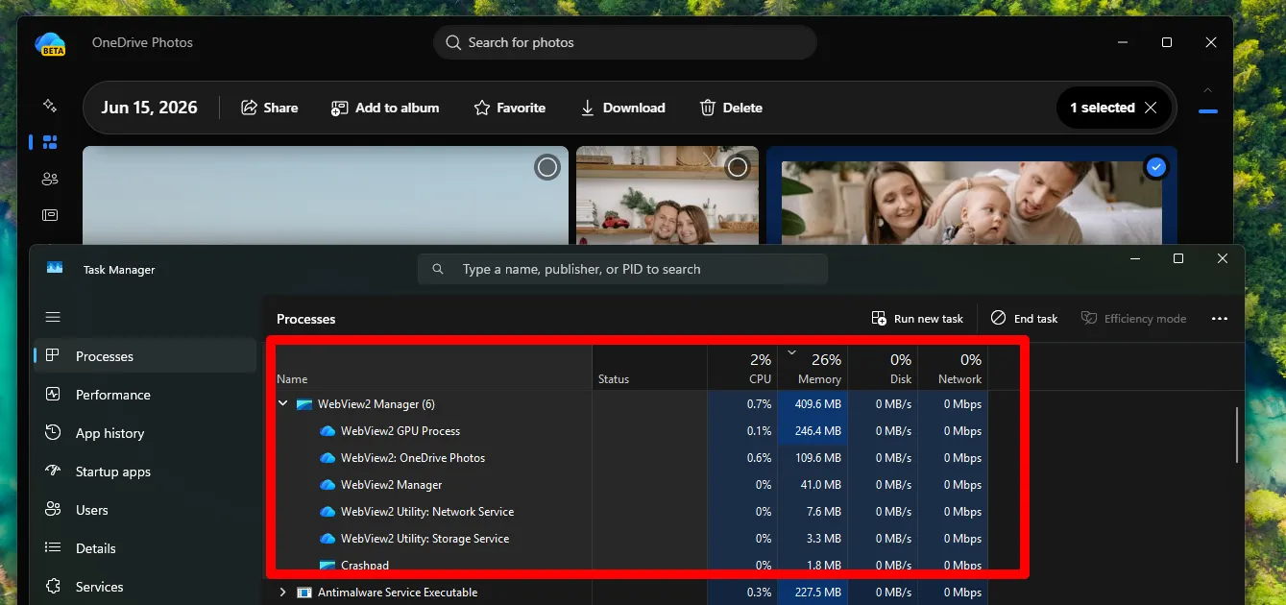1286x605 pixels.
Task: Select the wide sky photo's circle checkbox
Action: (x=547, y=168)
